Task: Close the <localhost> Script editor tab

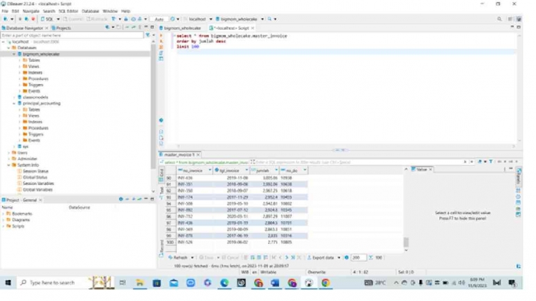Action: (253, 28)
